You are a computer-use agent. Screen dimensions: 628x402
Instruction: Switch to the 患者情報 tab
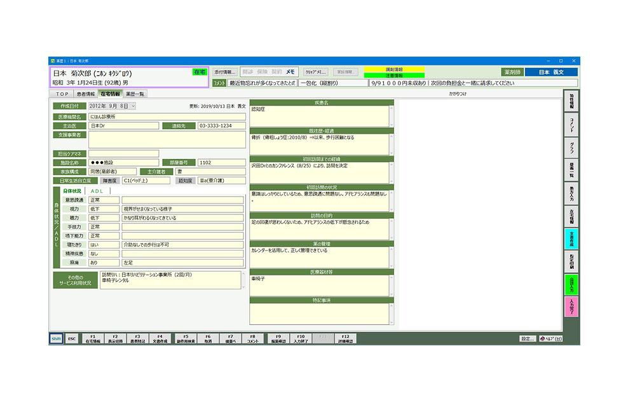(x=85, y=94)
